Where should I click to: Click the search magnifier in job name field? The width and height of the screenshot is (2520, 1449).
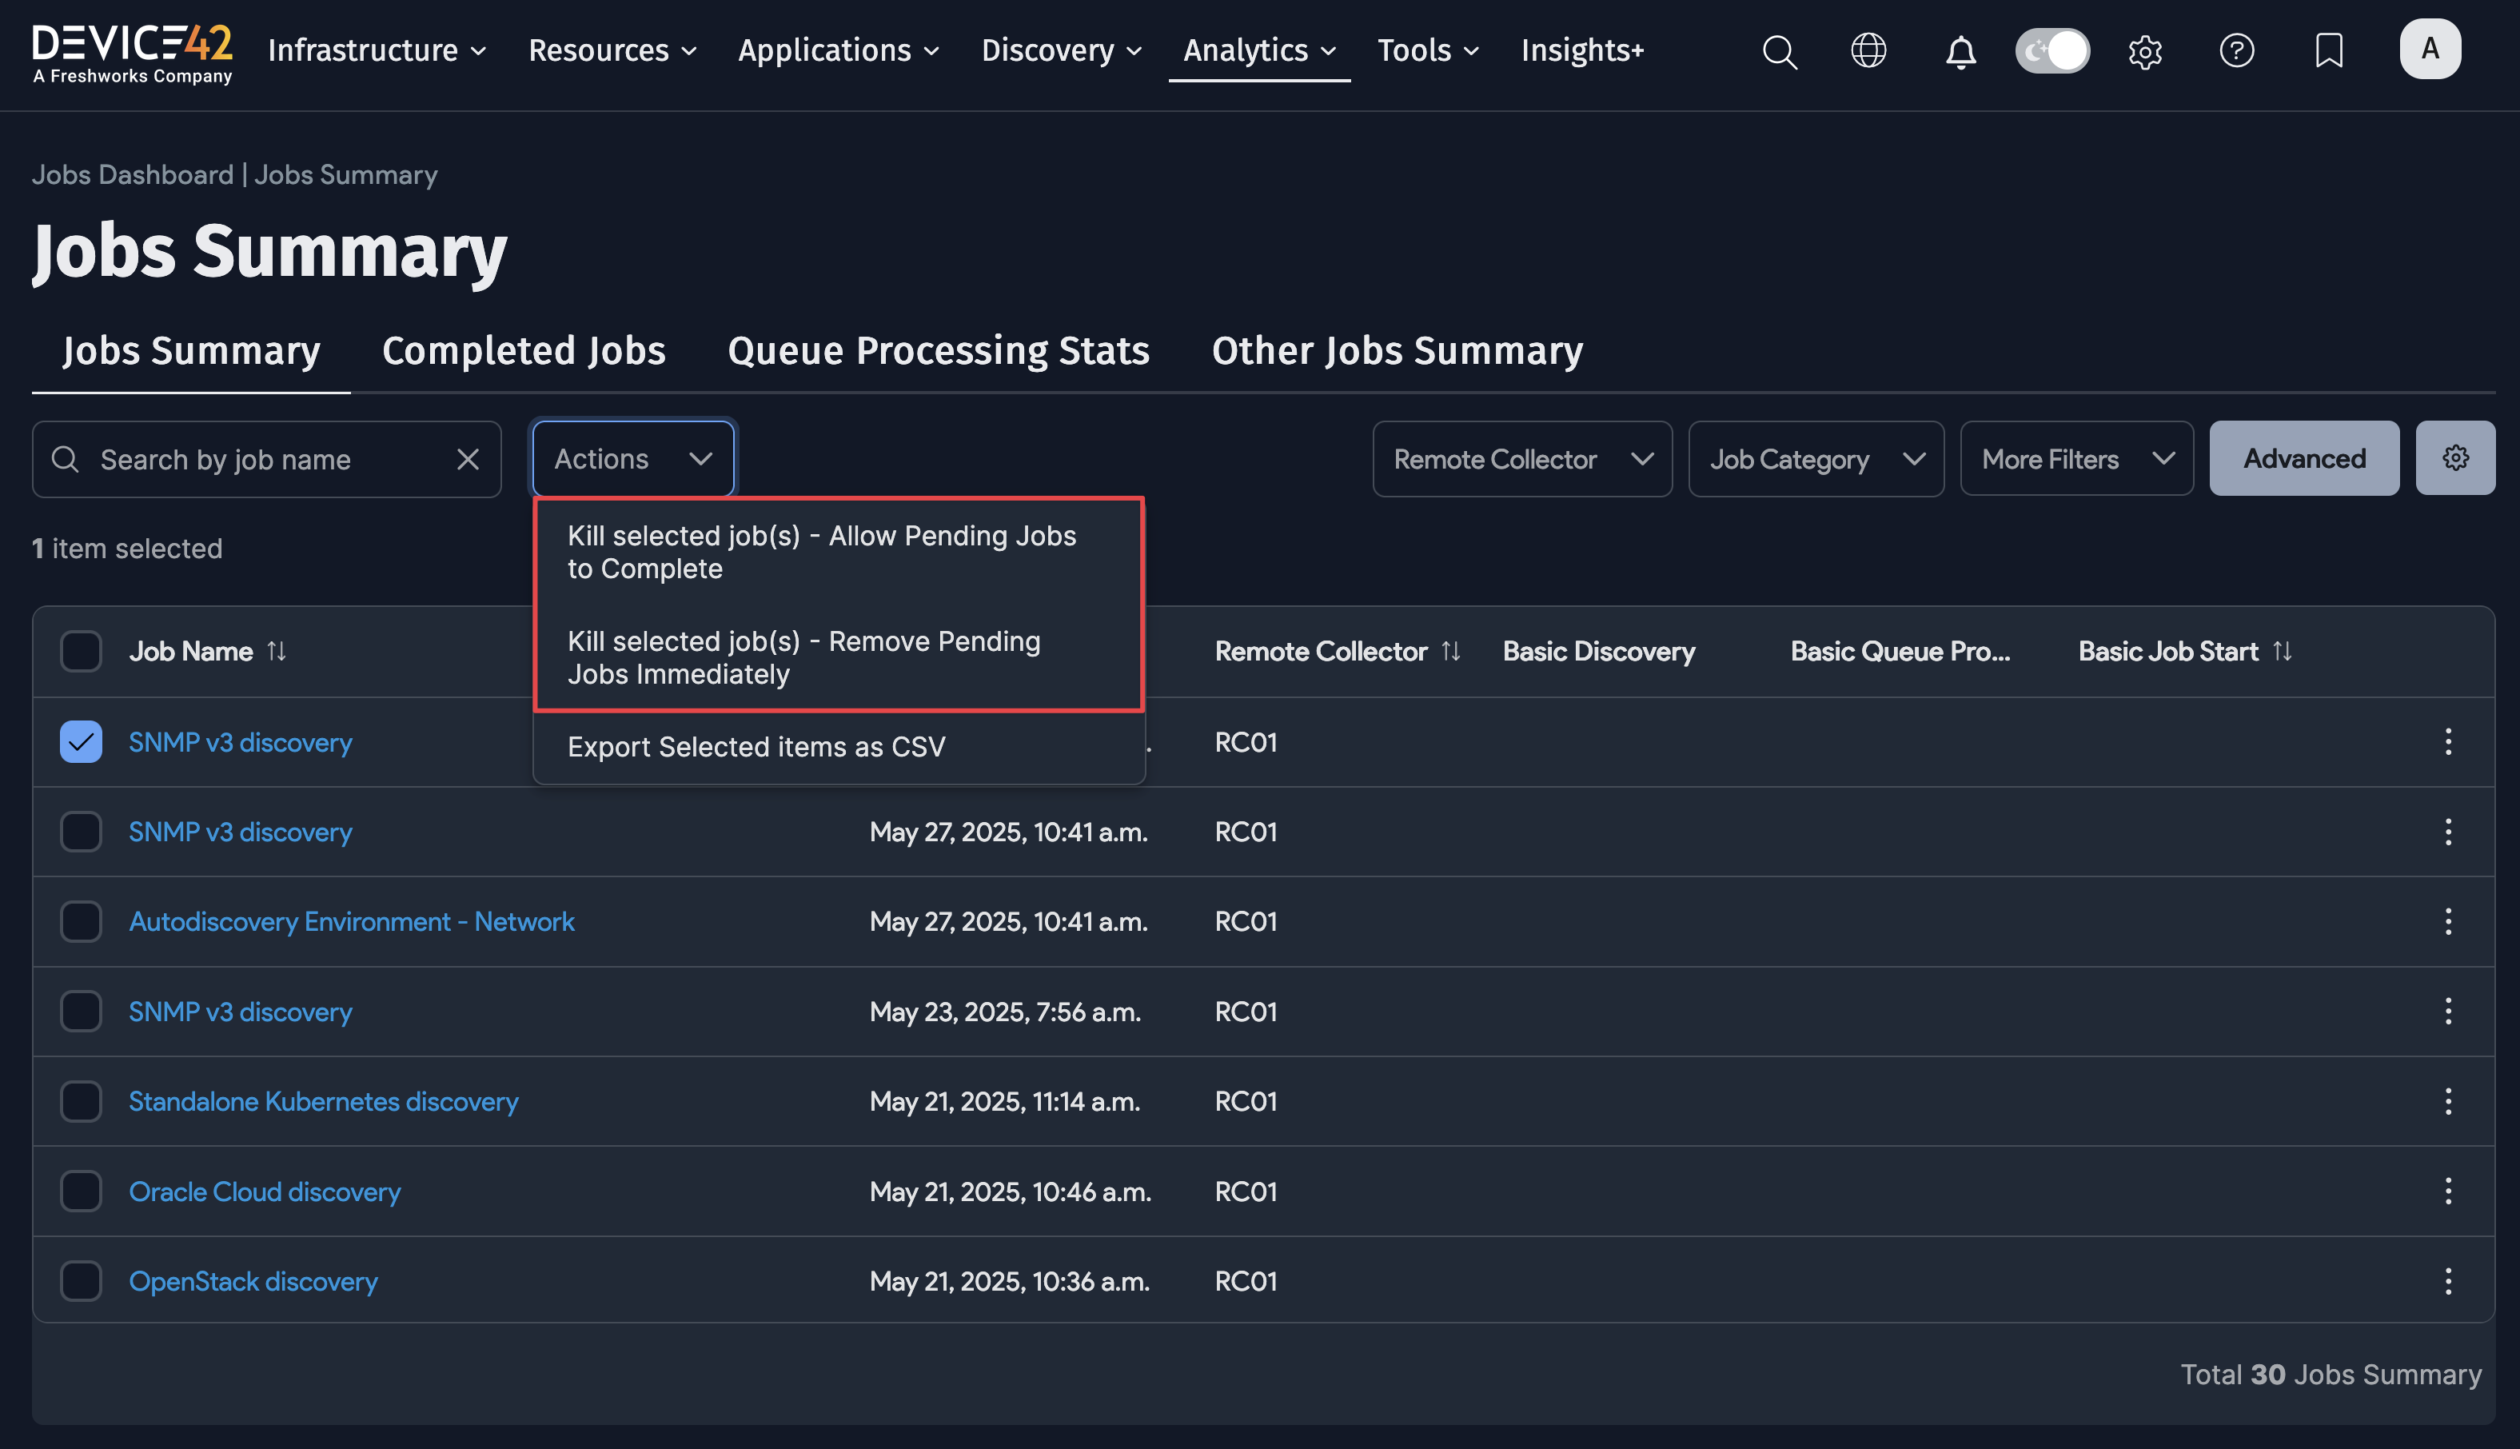tap(66, 459)
